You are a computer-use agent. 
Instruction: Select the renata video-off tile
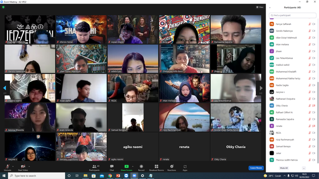[184, 147]
